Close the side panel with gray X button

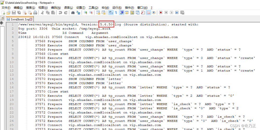(2, 18)
